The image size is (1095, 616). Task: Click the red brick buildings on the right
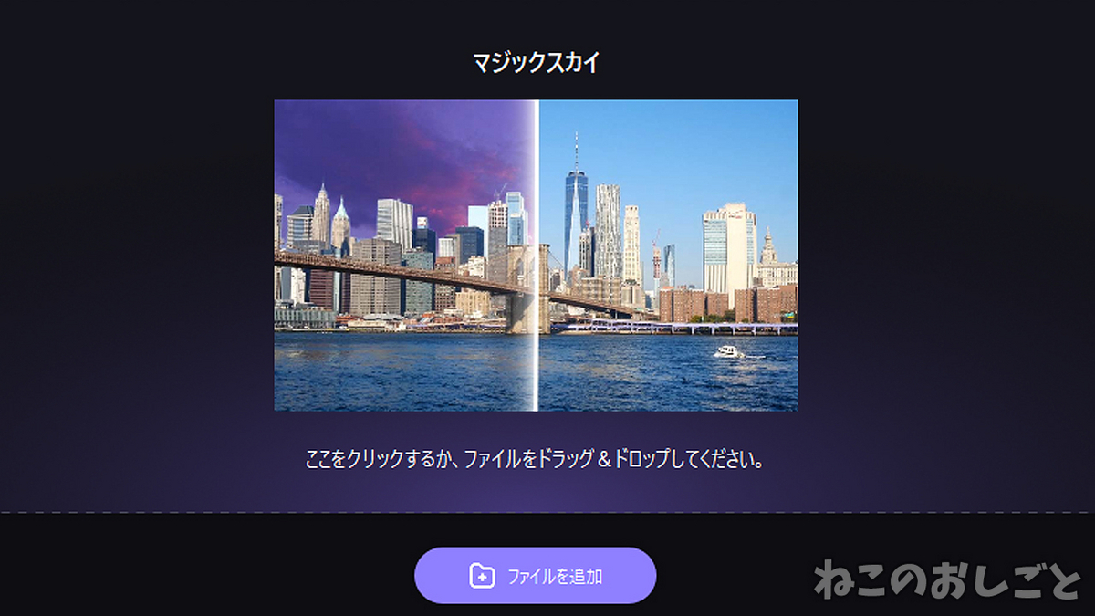pyautogui.click(x=727, y=304)
